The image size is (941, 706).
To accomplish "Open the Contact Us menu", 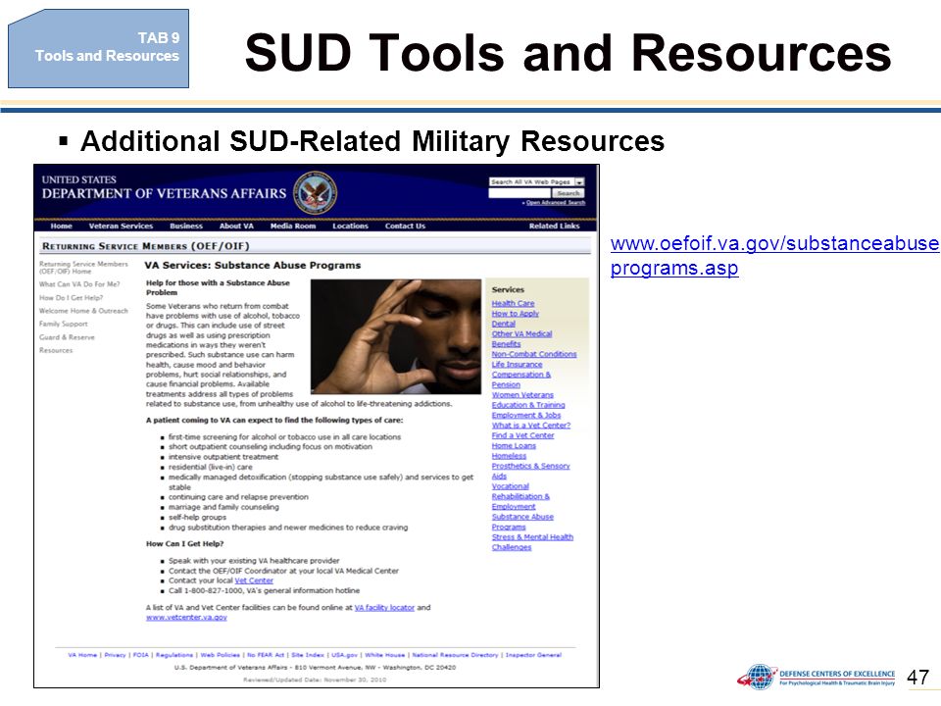I will 405,227.
